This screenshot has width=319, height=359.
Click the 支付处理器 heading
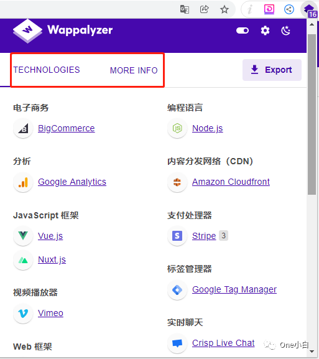click(x=190, y=215)
